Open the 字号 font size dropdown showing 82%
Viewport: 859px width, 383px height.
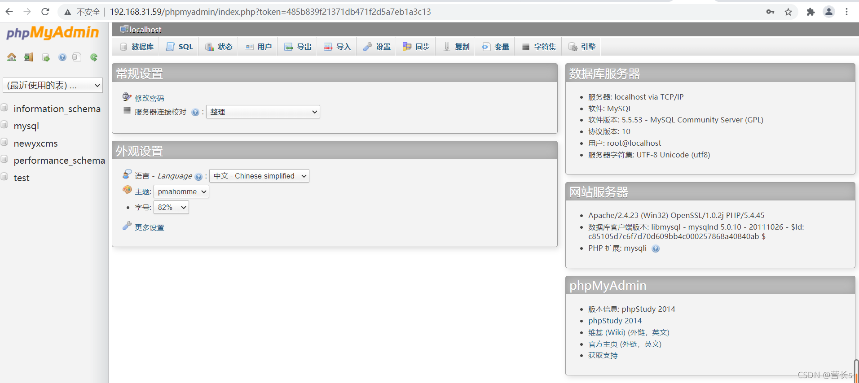171,207
